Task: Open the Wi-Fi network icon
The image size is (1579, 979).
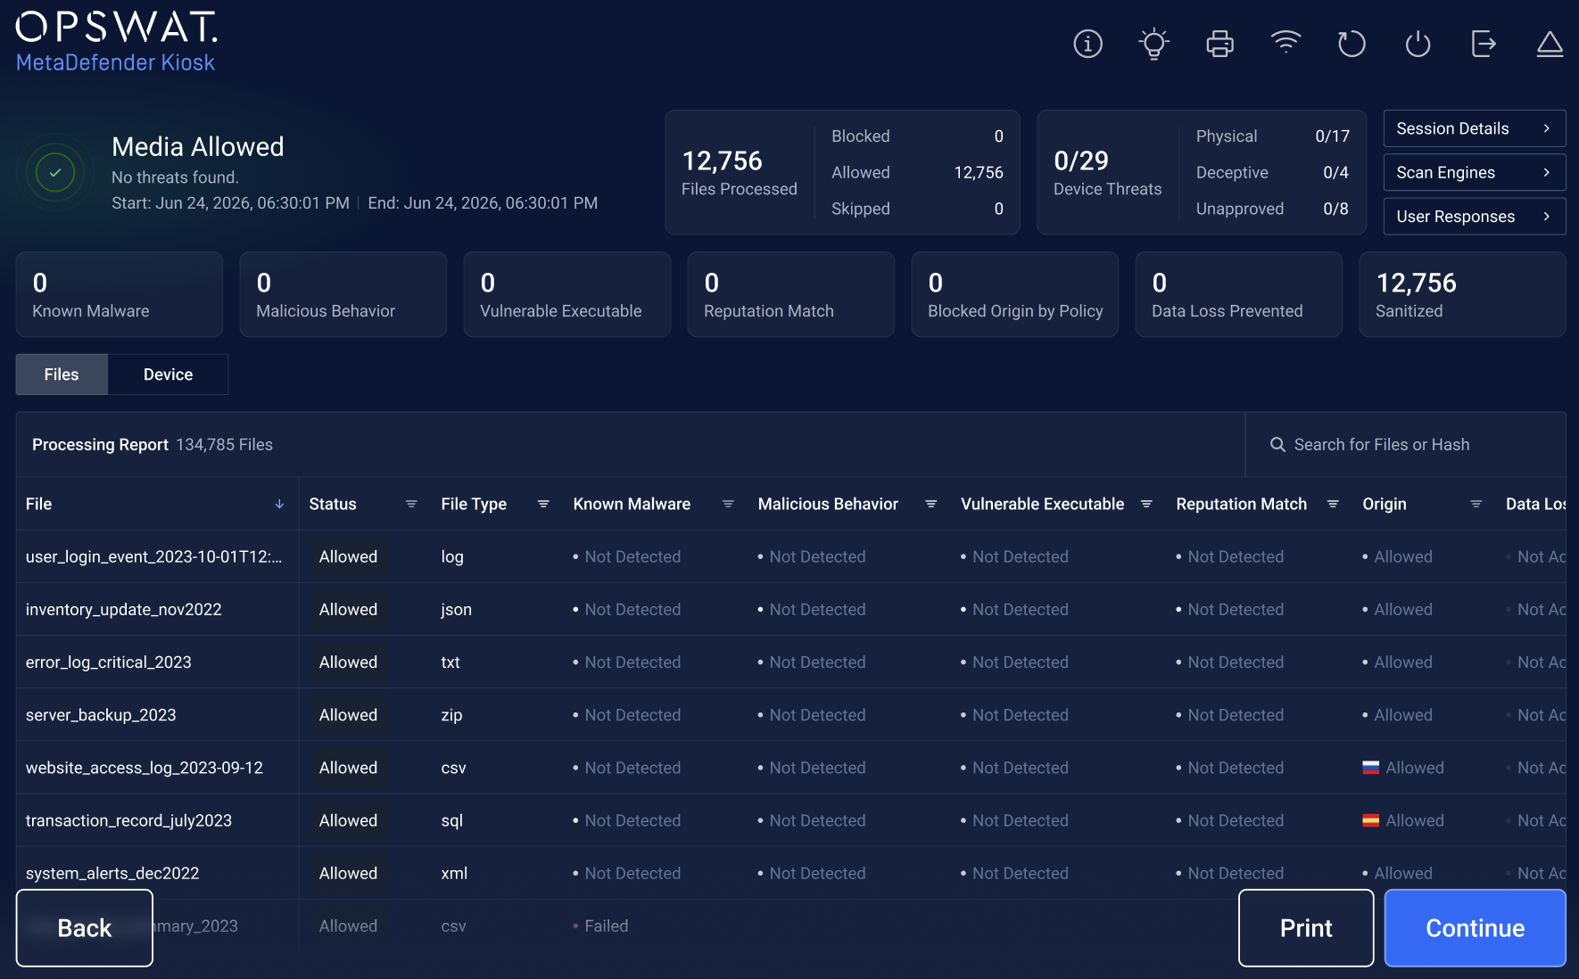Action: 1286,42
